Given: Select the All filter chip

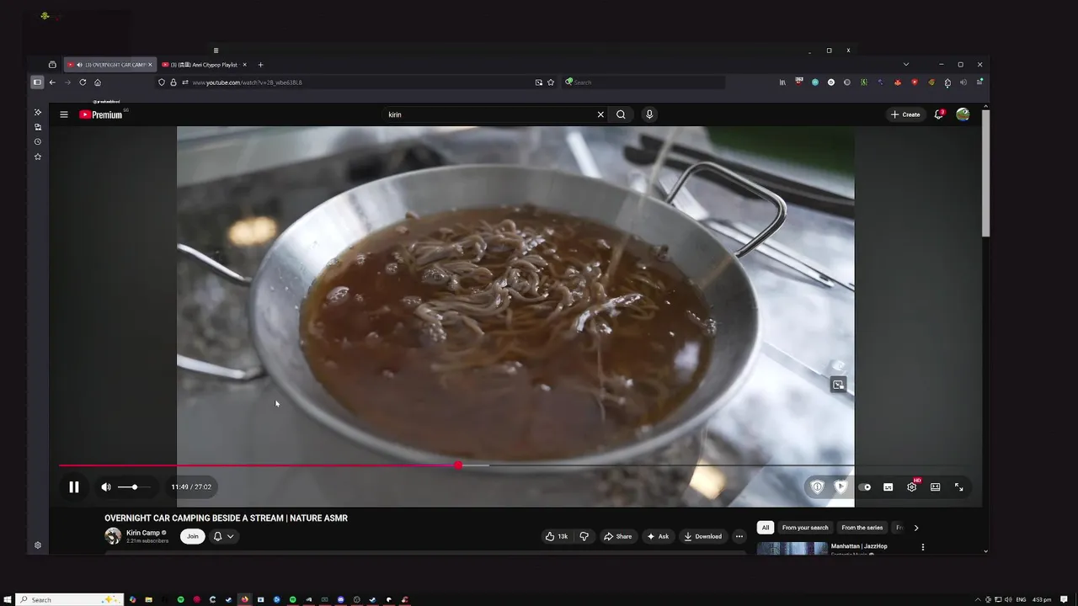Looking at the screenshot, I should coord(766,528).
